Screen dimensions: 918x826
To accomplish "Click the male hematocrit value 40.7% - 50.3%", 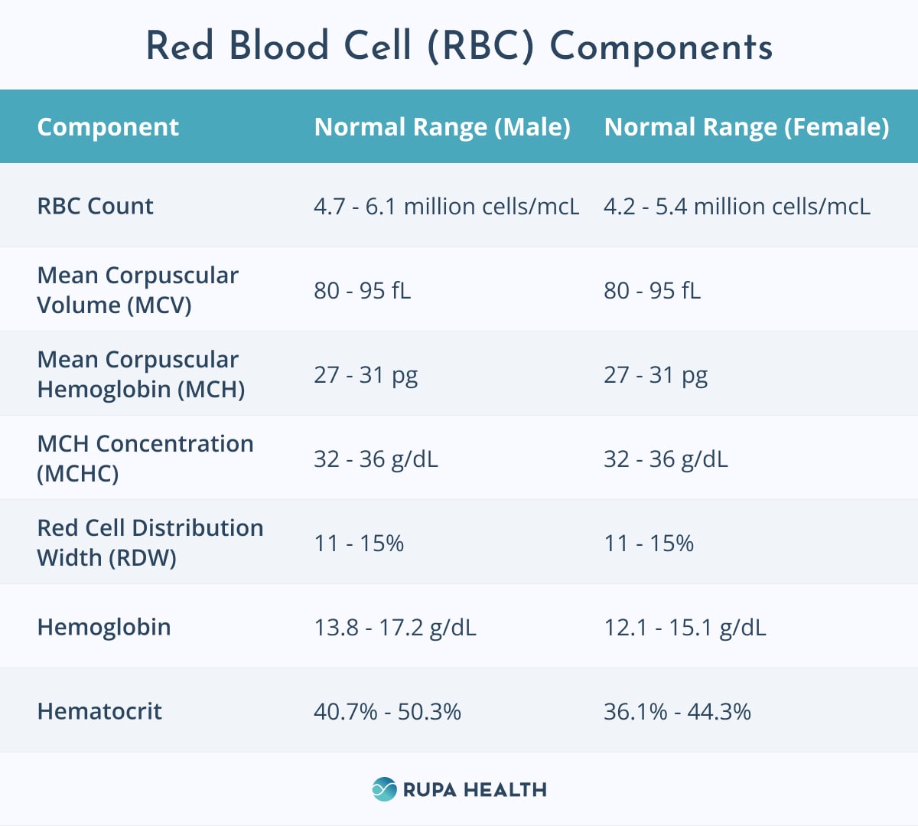I will click(387, 712).
